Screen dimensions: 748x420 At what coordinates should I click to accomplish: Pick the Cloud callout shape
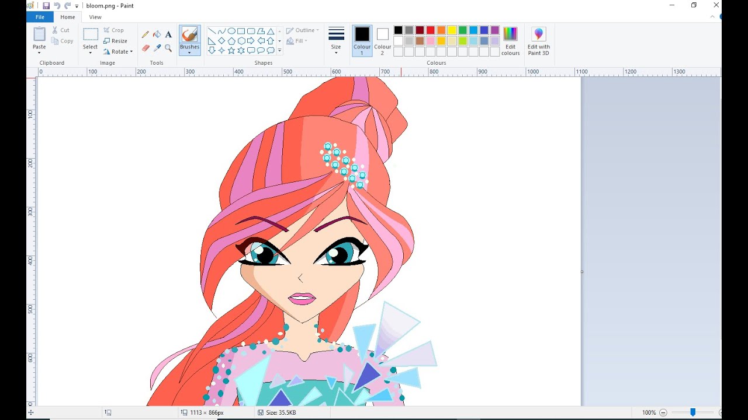click(x=271, y=51)
